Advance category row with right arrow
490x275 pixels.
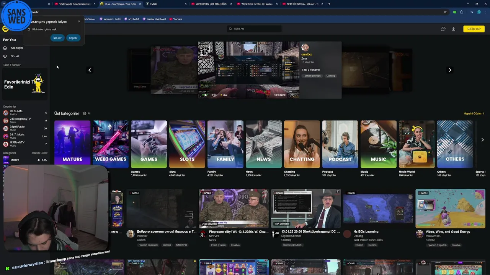(x=482, y=140)
